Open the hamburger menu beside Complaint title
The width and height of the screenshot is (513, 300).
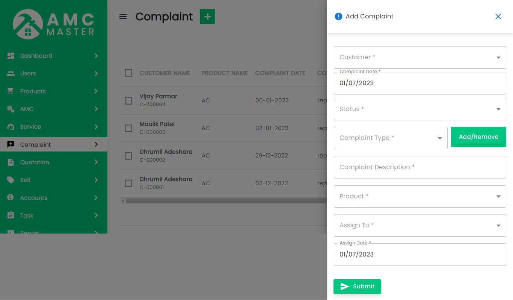click(x=123, y=16)
